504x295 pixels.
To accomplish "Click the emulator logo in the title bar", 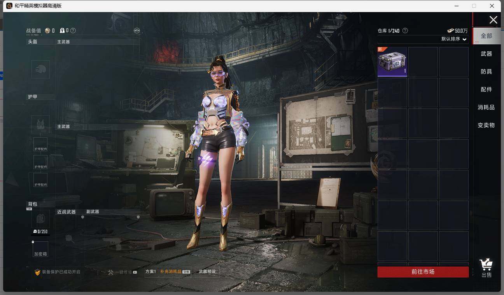I will click(x=9, y=6).
